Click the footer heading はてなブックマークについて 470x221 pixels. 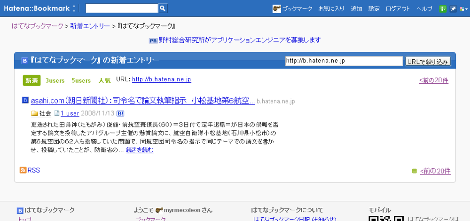287,210
